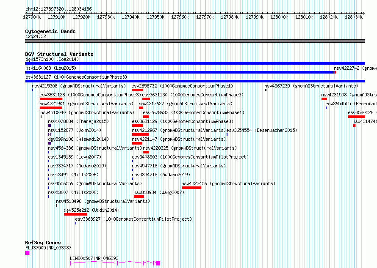The image size is (377, 268).
Task: Select the dgv1573n100 blue variant bar
Action: 195,63
